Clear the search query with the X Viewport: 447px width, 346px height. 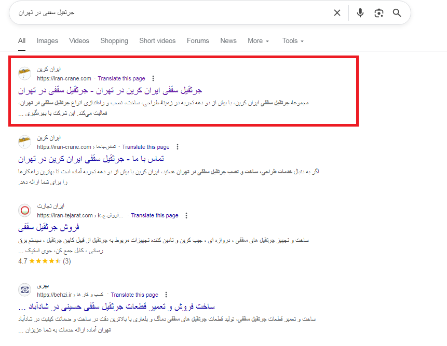click(x=336, y=12)
